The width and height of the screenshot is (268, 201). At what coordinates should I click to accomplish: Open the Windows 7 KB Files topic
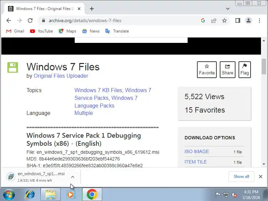click(x=98, y=90)
